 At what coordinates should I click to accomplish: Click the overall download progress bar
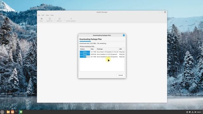[102, 41]
